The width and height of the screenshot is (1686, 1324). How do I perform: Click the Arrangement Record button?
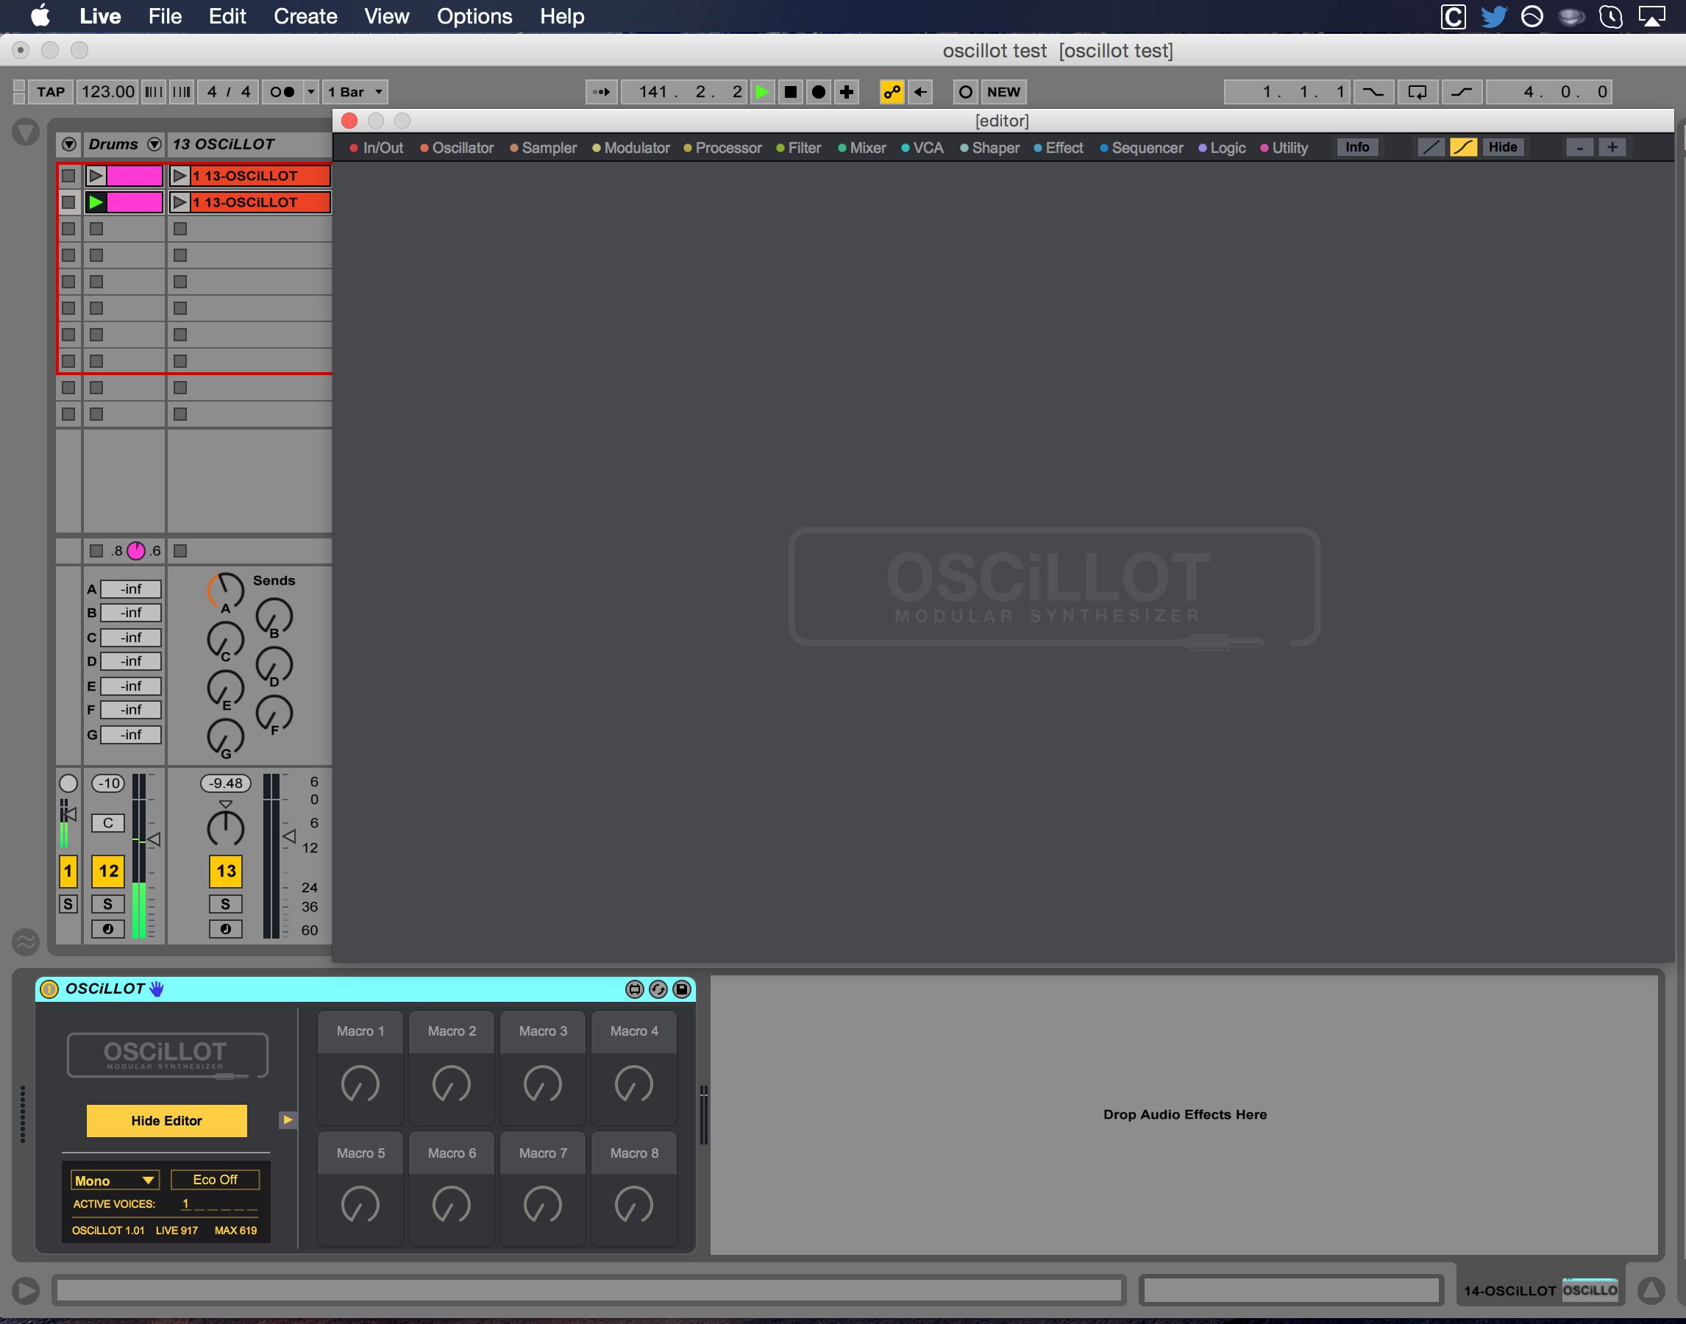tap(818, 91)
